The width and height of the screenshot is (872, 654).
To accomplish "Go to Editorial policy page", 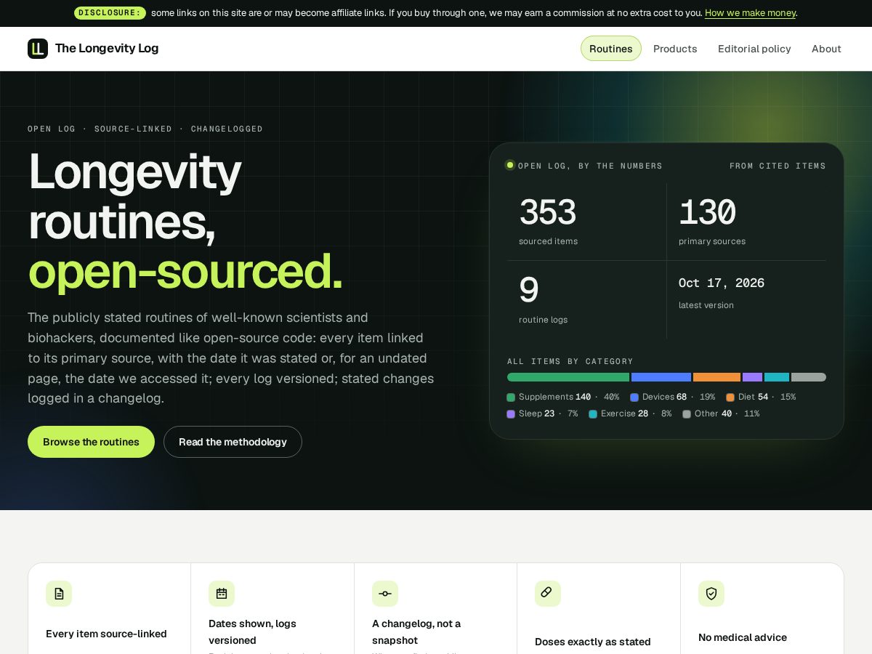I will point(754,49).
